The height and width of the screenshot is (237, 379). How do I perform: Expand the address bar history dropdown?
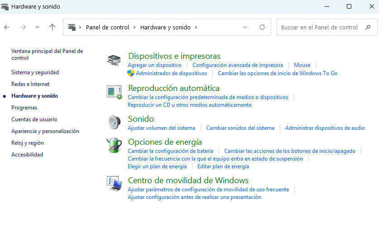(245, 27)
